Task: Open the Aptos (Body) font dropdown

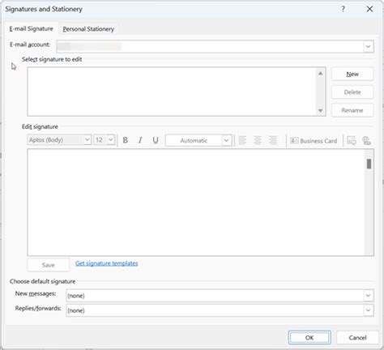Action: click(87, 139)
